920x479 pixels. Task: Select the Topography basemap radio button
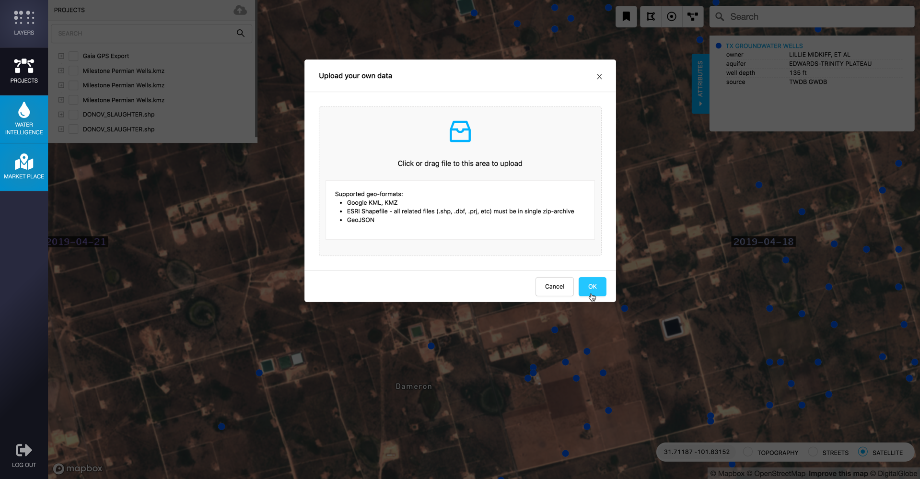coord(747,452)
